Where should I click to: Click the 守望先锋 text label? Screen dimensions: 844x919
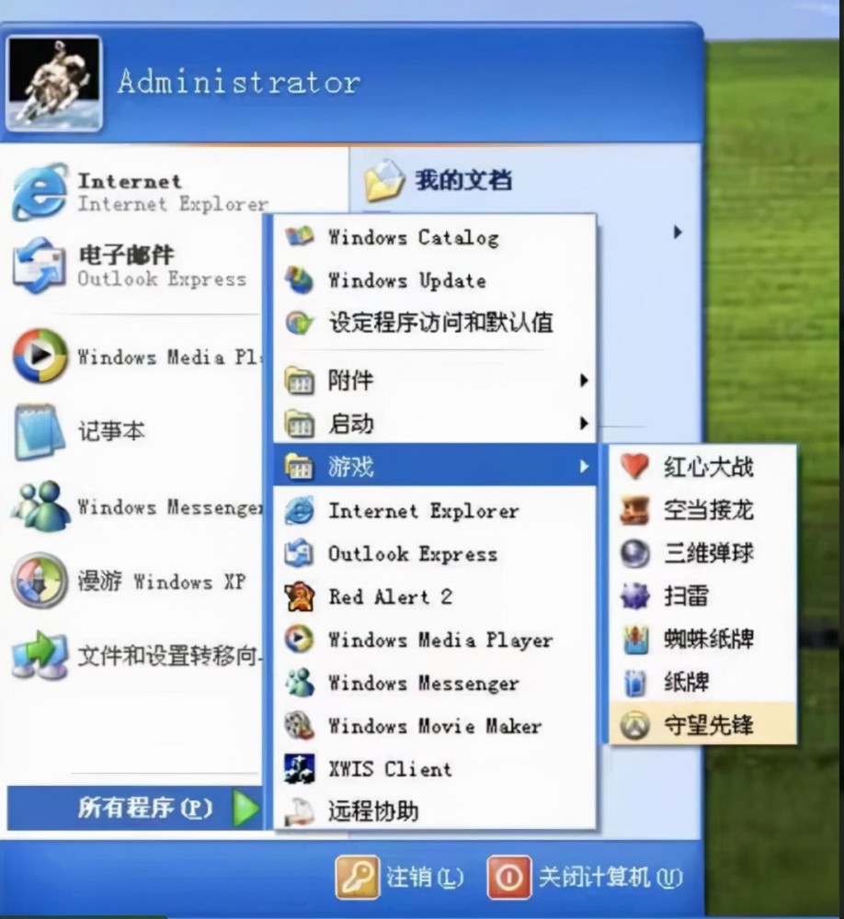[709, 726]
